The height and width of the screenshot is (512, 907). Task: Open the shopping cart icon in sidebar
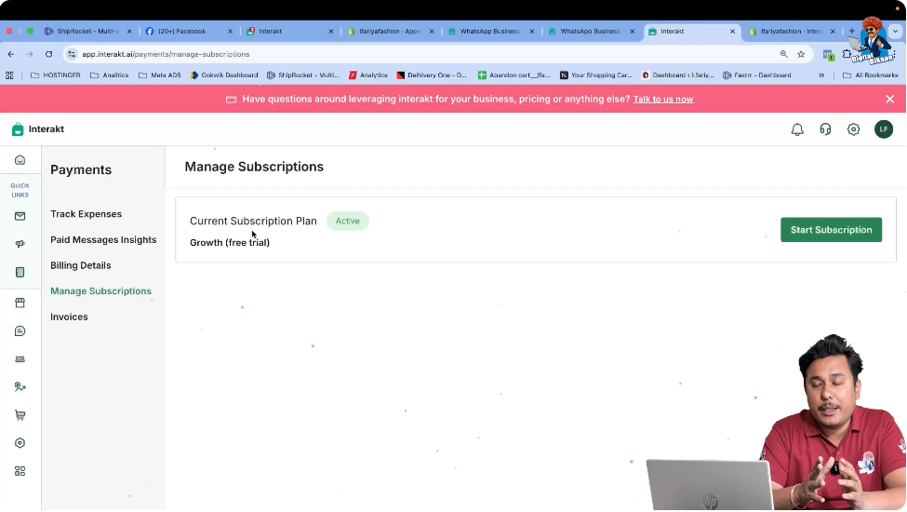coord(20,415)
